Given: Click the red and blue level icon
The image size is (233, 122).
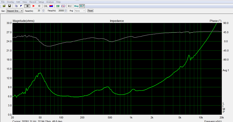Looking at the screenshot, I should point(51,6).
